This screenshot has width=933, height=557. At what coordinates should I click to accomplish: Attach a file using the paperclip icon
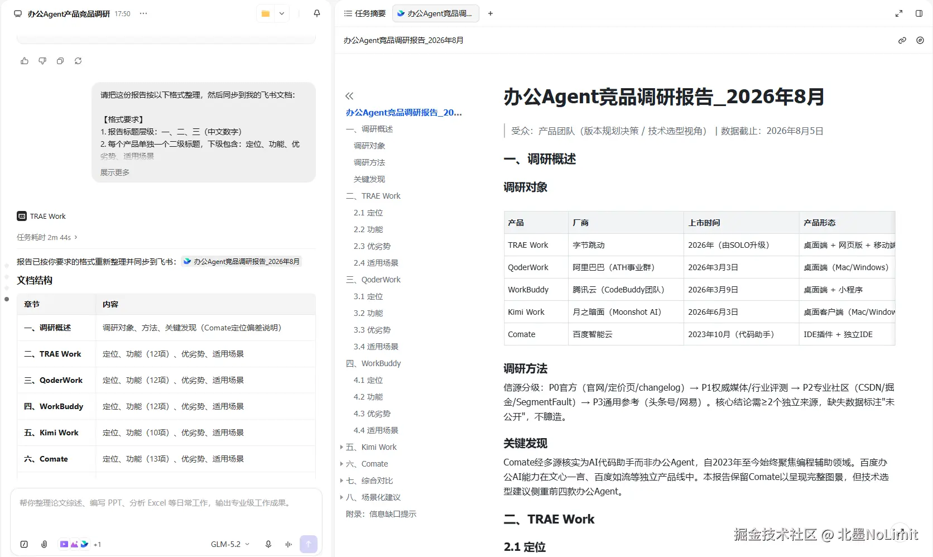[44, 544]
